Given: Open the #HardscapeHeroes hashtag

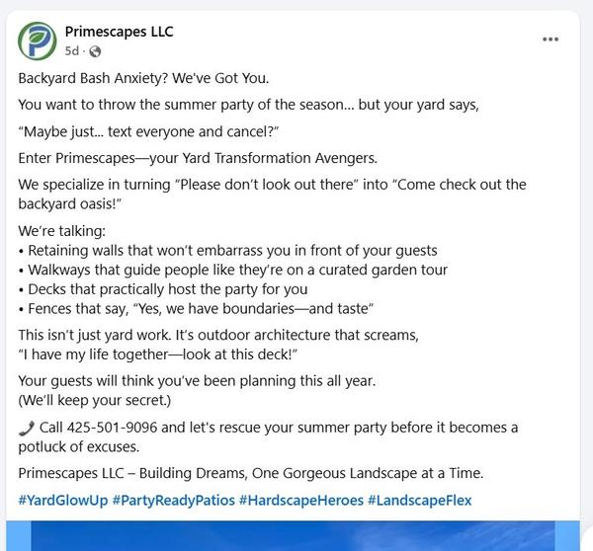Looking at the screenshot, I should pyautogui.click(x=300, y=501).
